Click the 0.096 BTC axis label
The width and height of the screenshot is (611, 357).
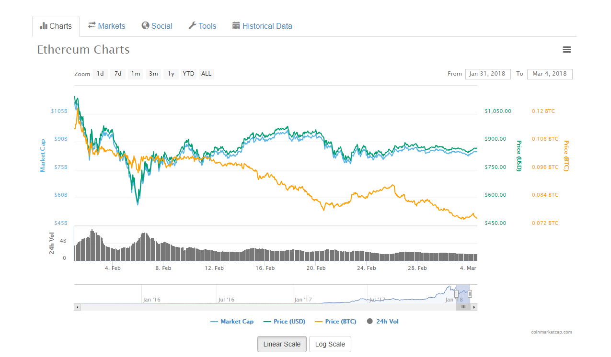coord(545,167)
